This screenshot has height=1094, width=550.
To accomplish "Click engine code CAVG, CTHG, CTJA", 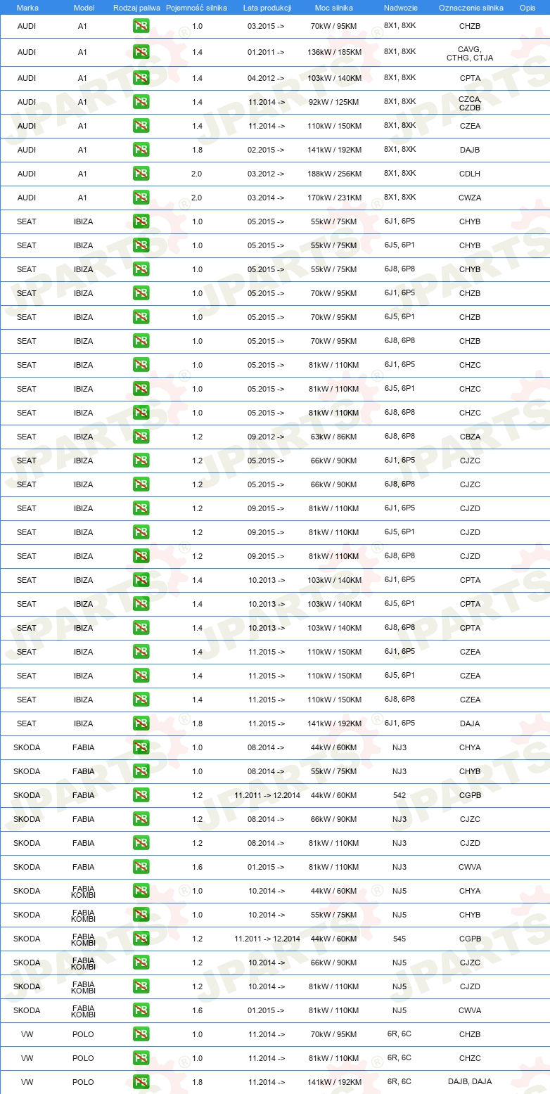I will tap(470, 53).
